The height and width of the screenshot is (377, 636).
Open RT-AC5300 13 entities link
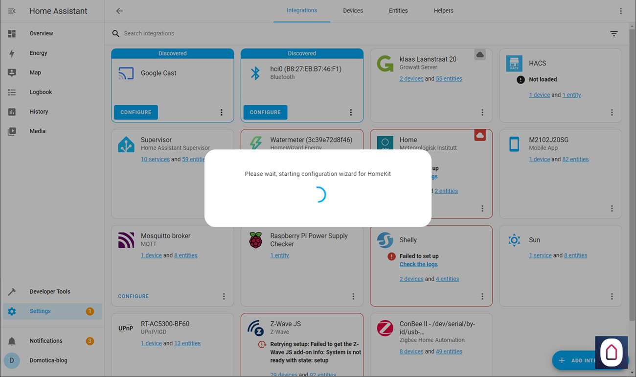187,344
